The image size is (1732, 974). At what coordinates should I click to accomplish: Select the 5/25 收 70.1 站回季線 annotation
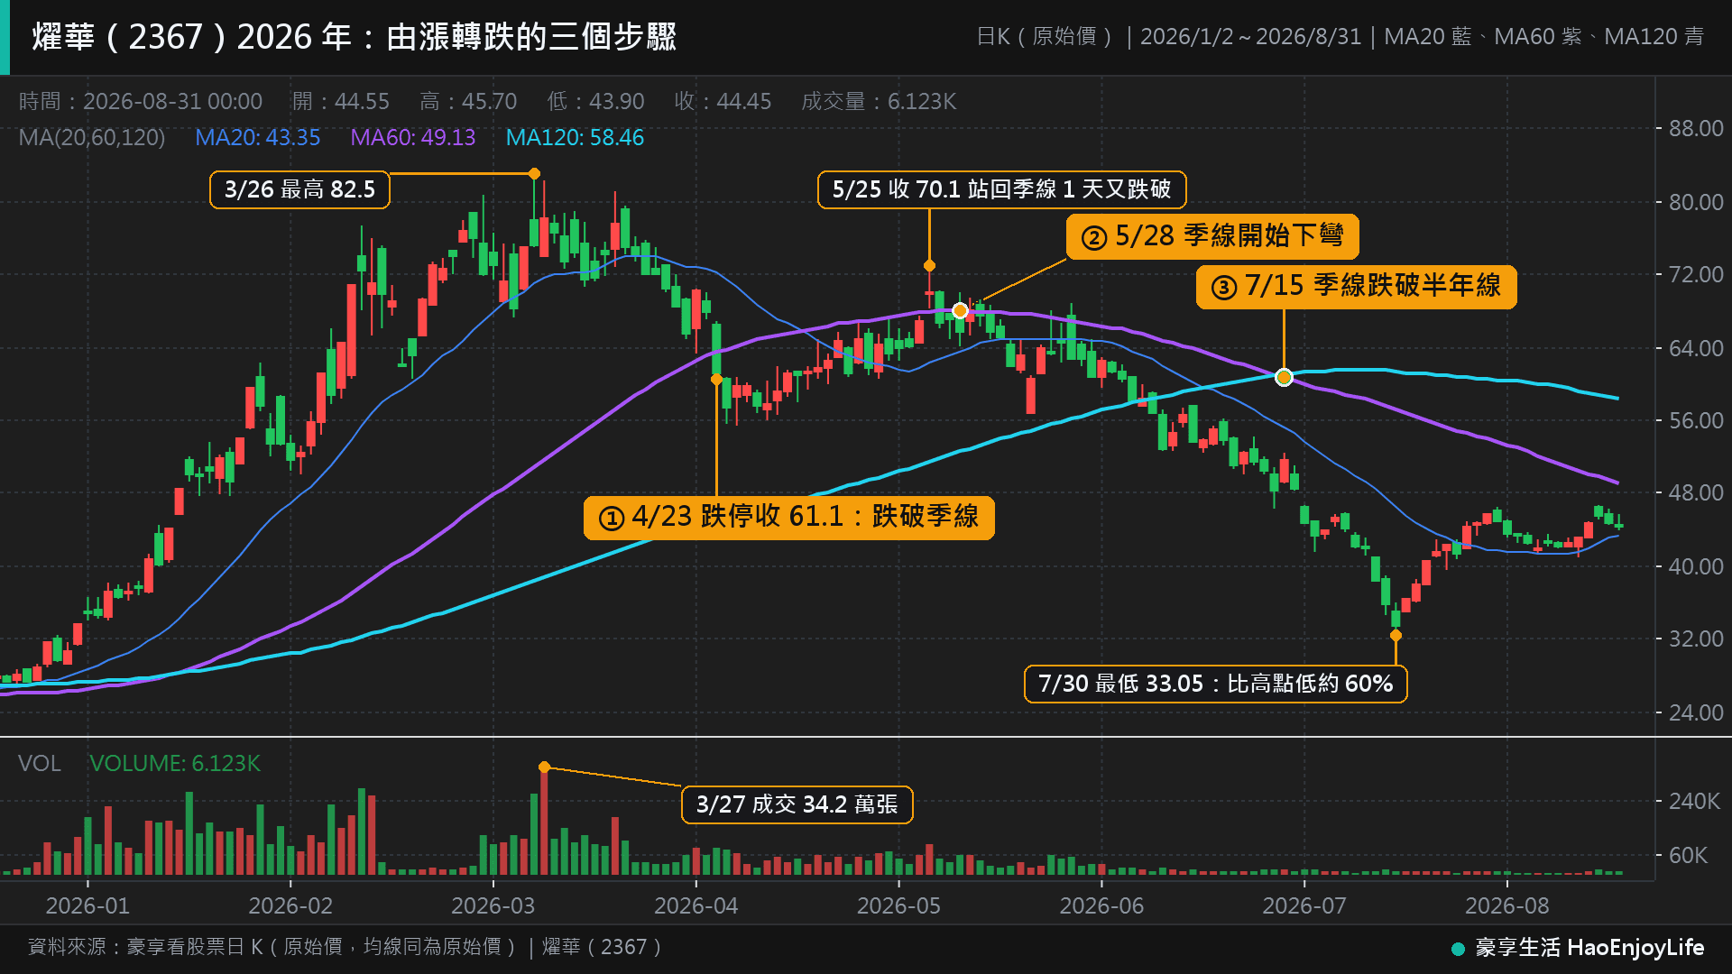click(1001, 189)
